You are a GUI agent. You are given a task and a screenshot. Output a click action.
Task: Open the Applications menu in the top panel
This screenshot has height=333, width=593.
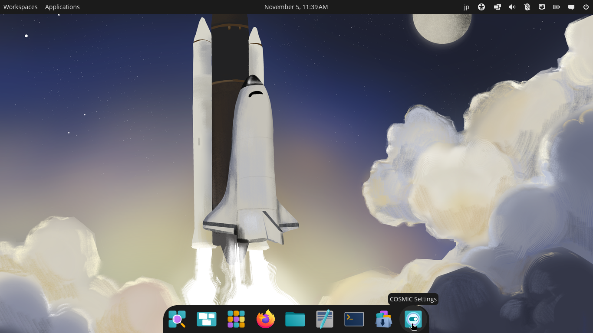(63, 7)
